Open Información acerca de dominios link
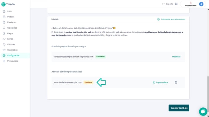Screen dimensions: 209x117 [173, 19]
